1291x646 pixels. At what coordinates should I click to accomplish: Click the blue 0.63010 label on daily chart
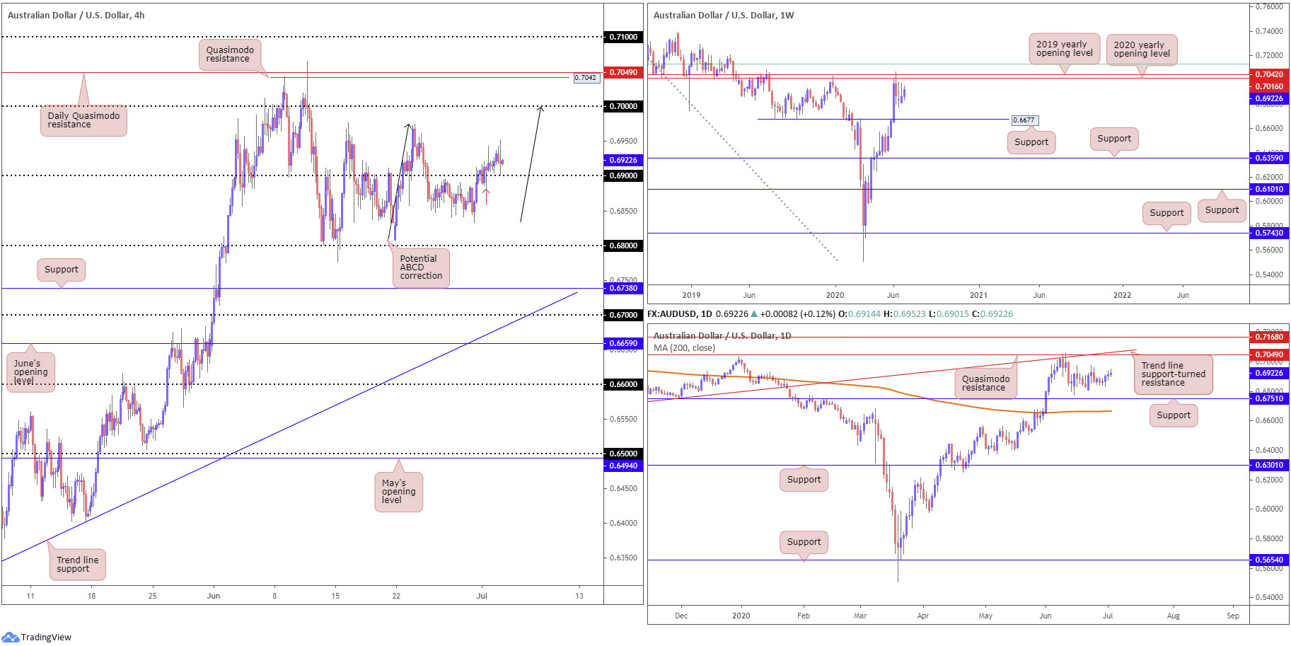point(1269,465)
